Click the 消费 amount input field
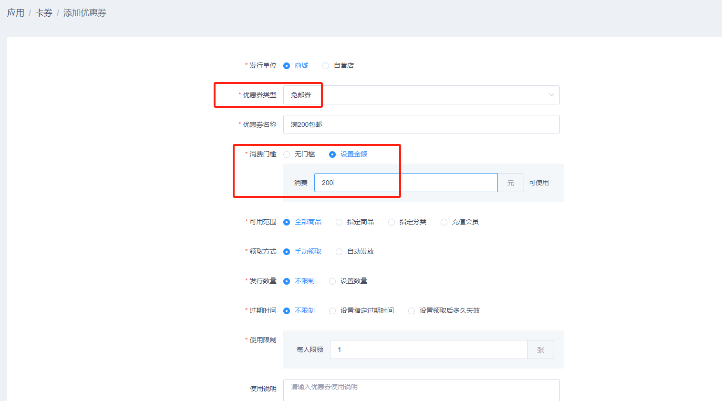This screenshot has width=722, height=401. point(405,183)
